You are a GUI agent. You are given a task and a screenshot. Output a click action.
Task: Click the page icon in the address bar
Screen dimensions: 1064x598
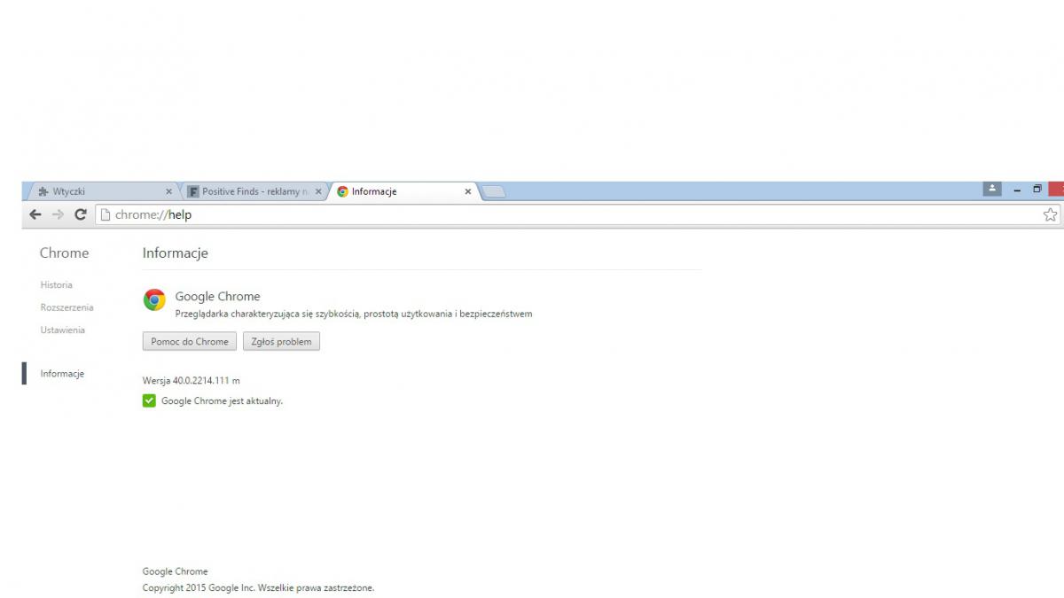click(105, 214)
